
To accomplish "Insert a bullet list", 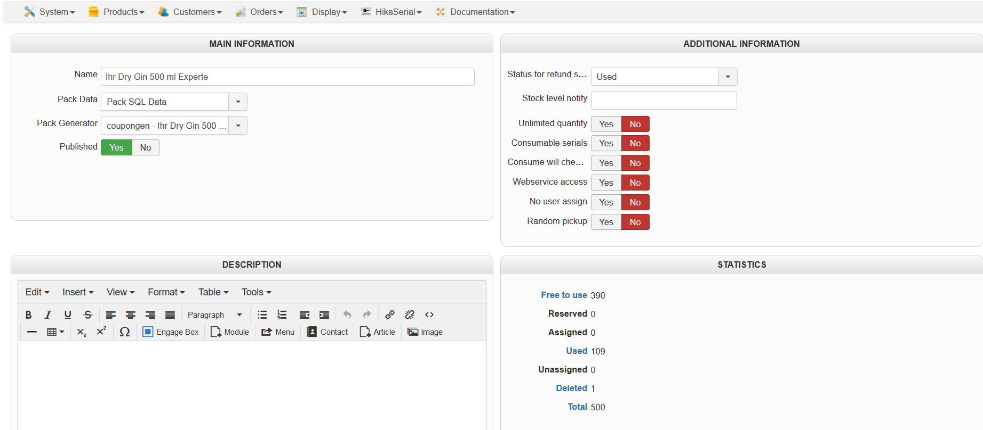I will pyautogui.click(x=262, y=315).
